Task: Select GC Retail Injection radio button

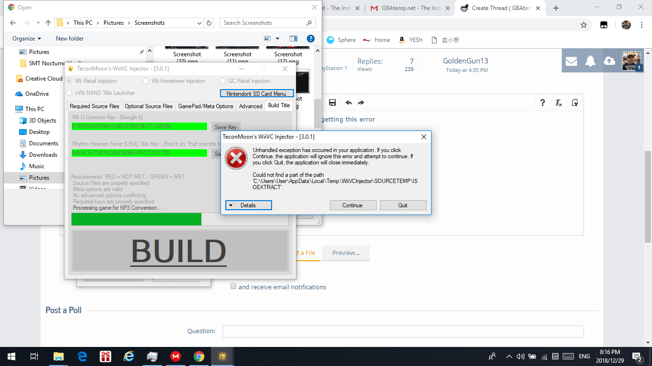Action: coord(223,81)
